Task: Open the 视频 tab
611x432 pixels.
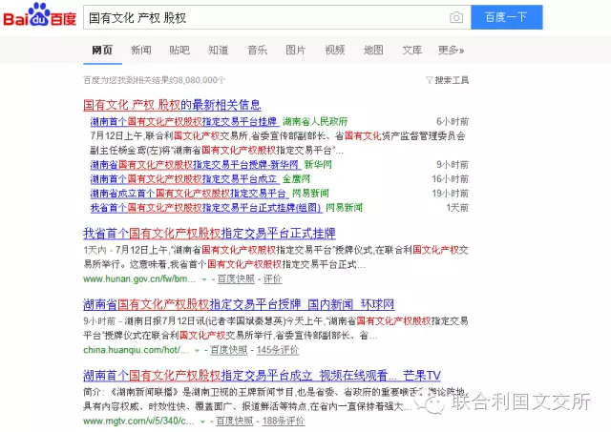Action: (x=335, y=50)
